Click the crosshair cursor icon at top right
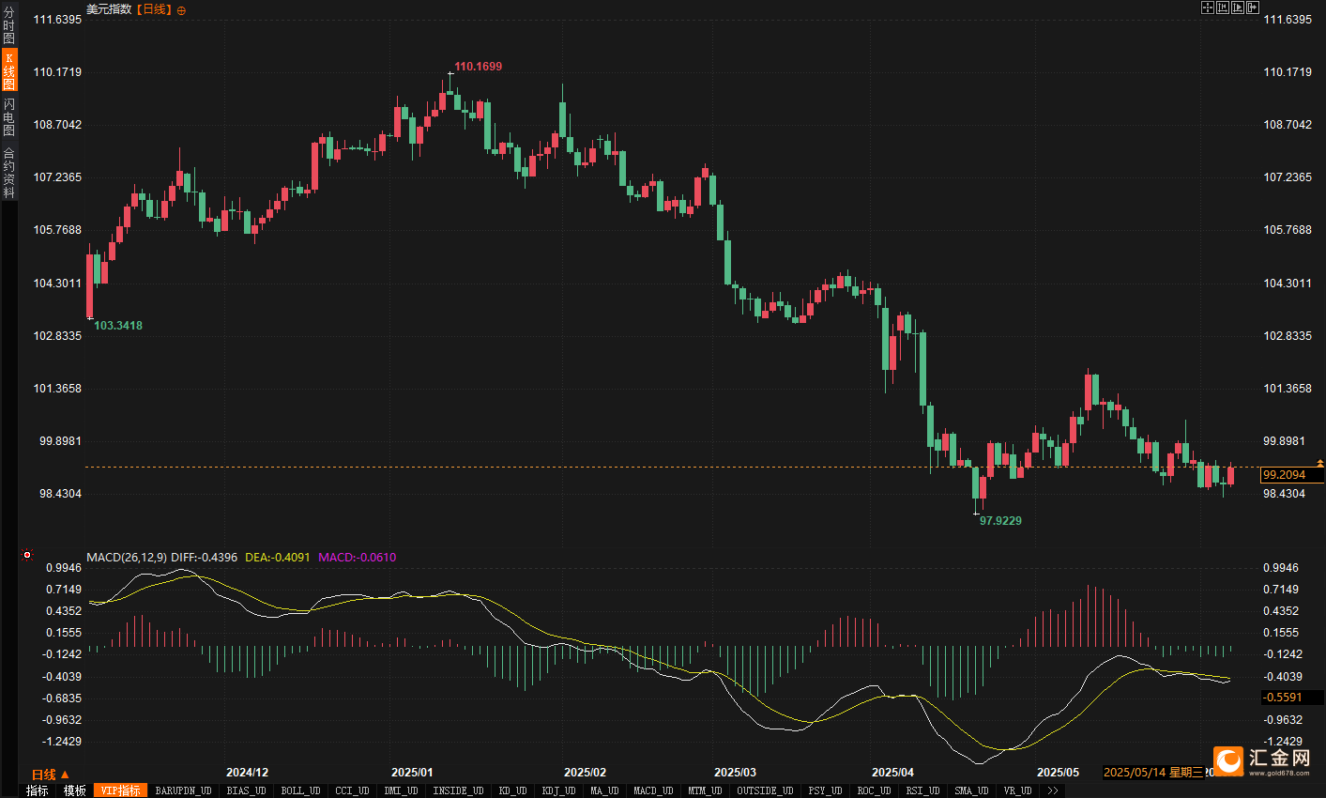1326x798 pixels. pos(1208,8)
